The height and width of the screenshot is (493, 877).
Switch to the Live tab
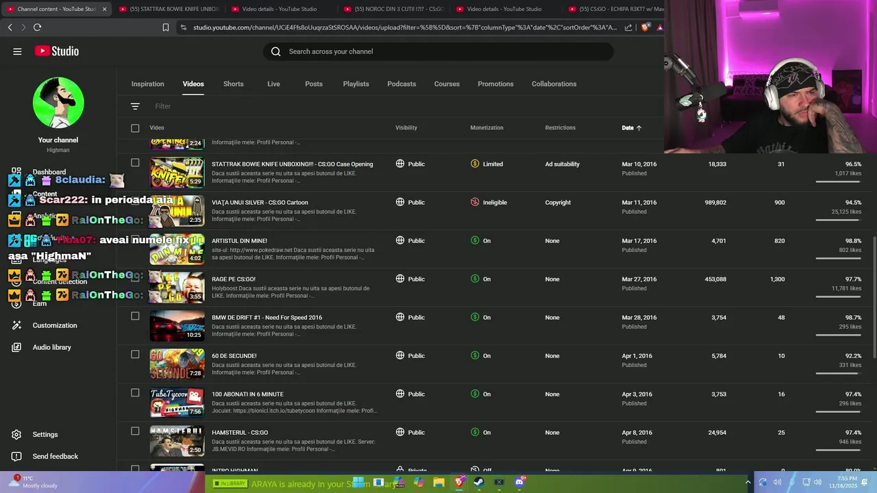[x=273, y=84]
